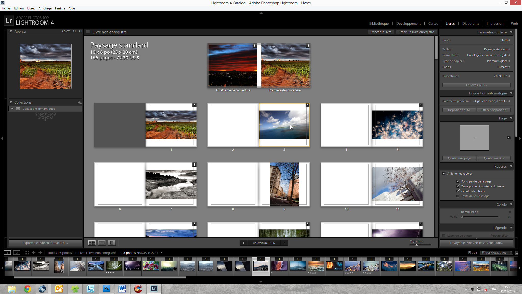Toggle filter lock switch icon

point(517,253)
